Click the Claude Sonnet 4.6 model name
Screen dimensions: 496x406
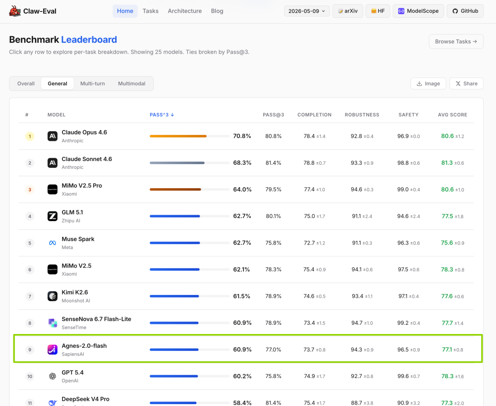coord(87,159)
